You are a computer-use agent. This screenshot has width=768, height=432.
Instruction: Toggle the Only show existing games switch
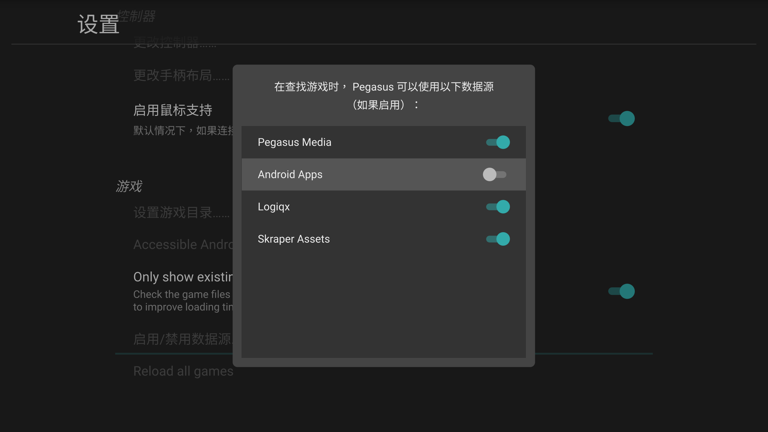tap(621, 291)
